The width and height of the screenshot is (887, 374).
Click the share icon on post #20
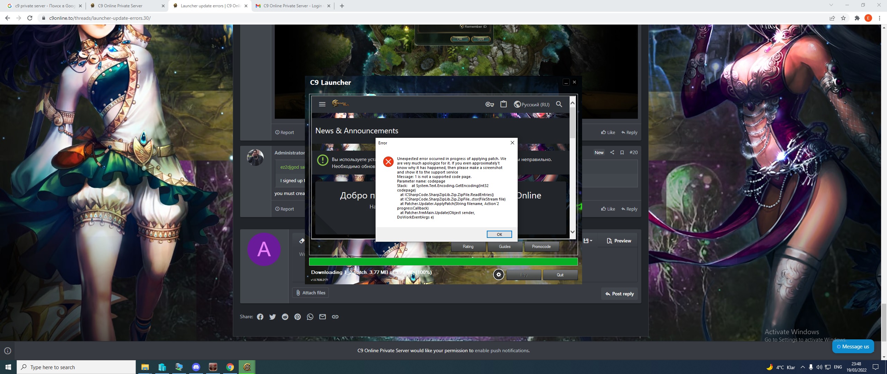pos(612,152)
